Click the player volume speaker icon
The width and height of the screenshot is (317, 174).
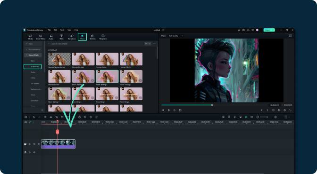284,111
